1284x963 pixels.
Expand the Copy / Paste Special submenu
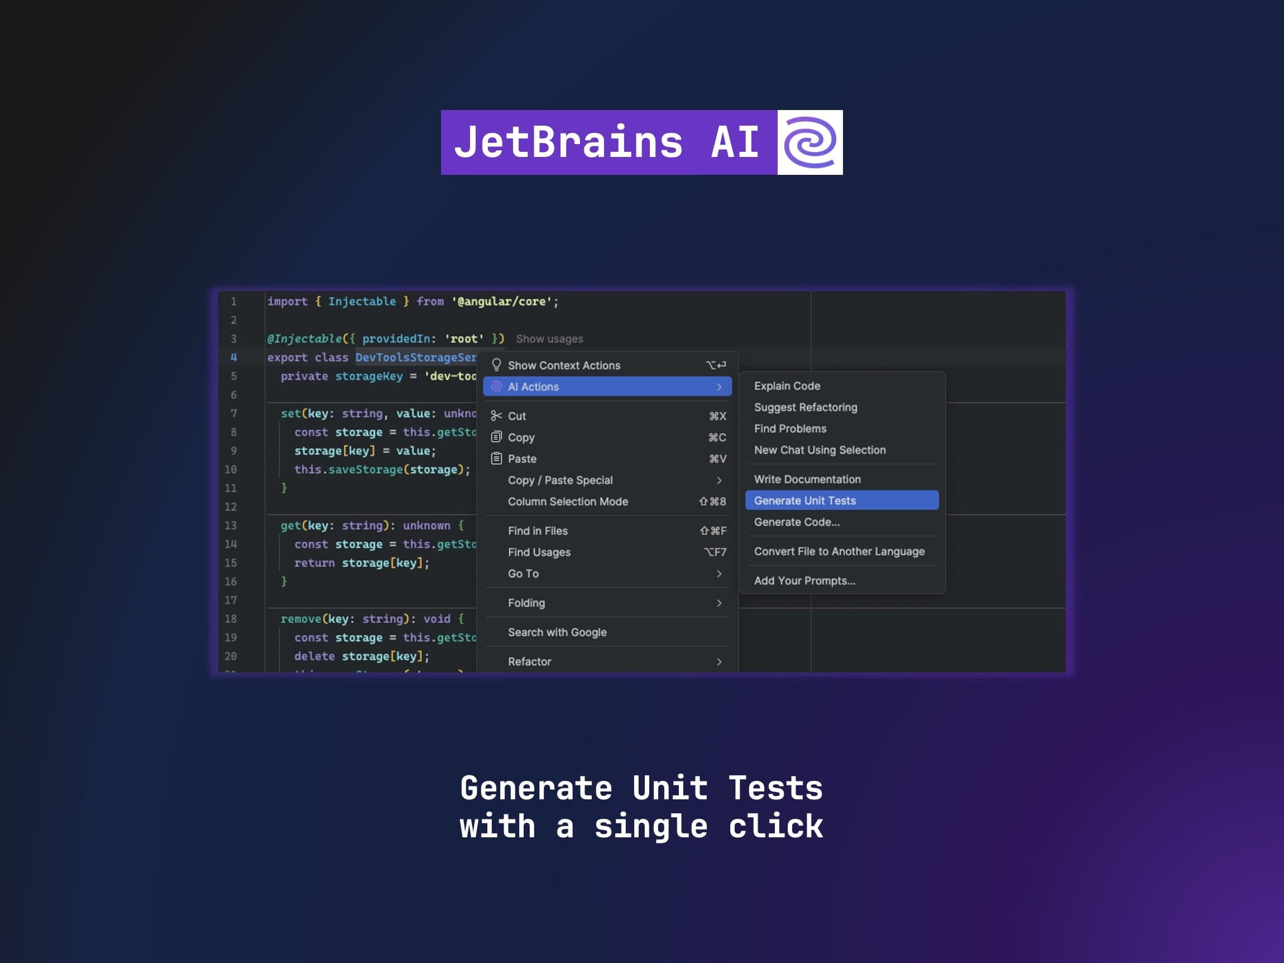click(560, 480)
